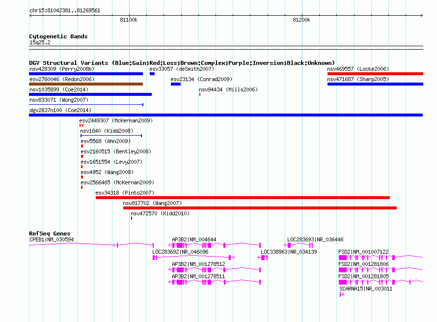
Task: Click the long red esv34318 bar
Action: 243,198
